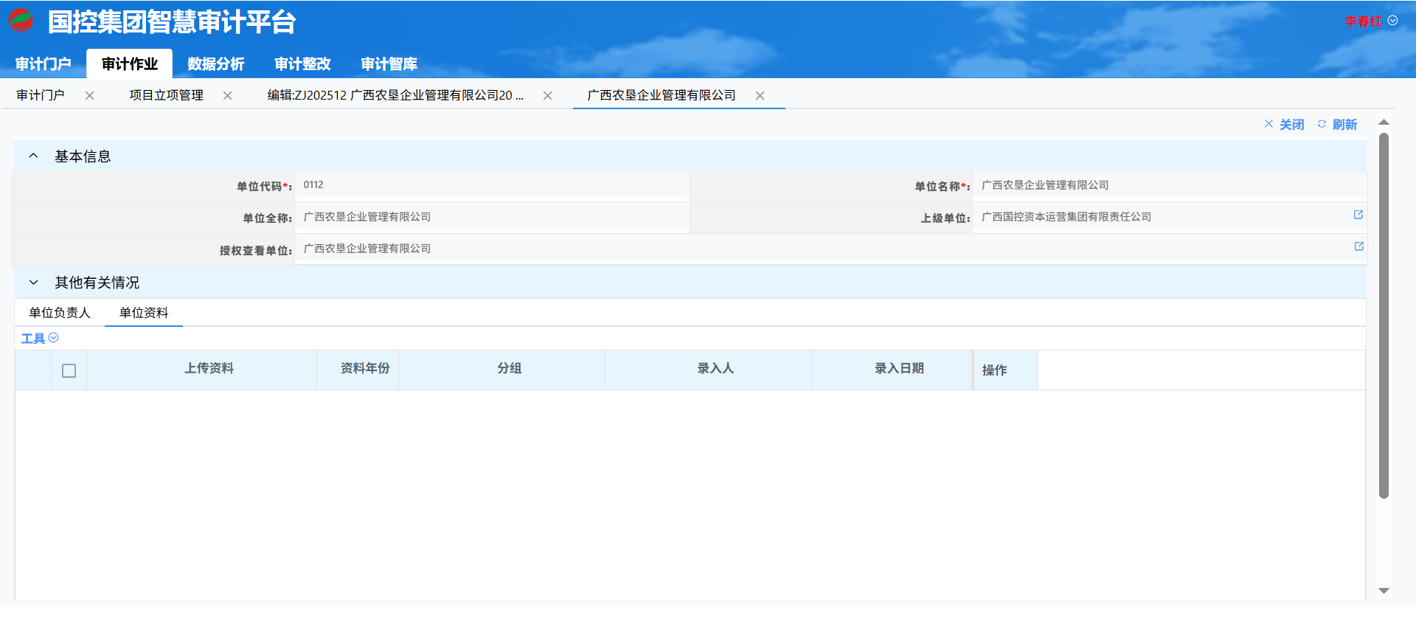Close the 广西农垦企业管理有限公司 page tab
This screenshot has height=619, width=1416.
(760, 96)
